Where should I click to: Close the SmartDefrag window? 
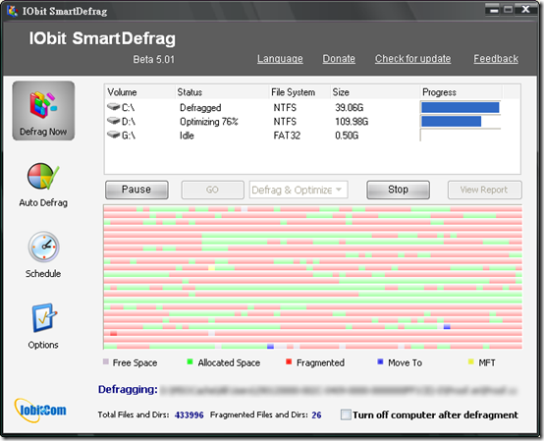pos(525,9)
